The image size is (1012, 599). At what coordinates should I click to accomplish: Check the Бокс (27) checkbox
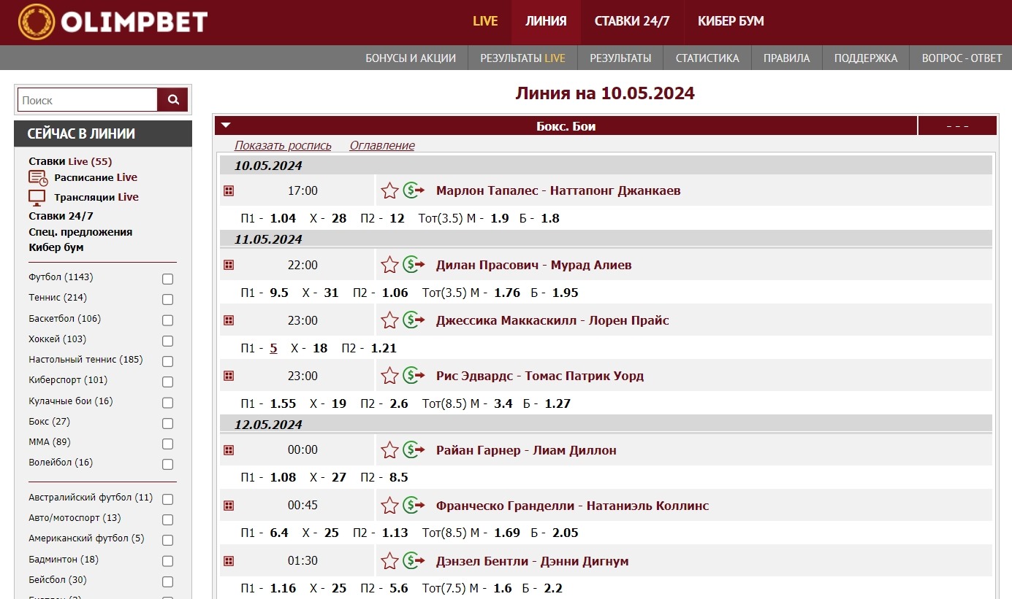point(167,423)
